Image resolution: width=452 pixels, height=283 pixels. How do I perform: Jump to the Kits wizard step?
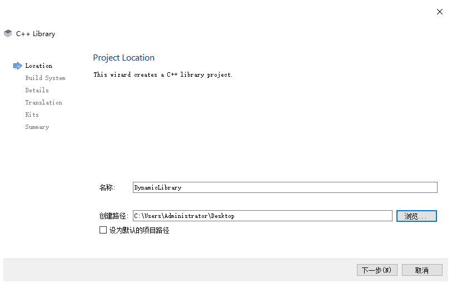(32, 115)
